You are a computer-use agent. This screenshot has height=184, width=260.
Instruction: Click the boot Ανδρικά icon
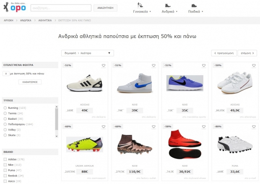coord(168,5)
